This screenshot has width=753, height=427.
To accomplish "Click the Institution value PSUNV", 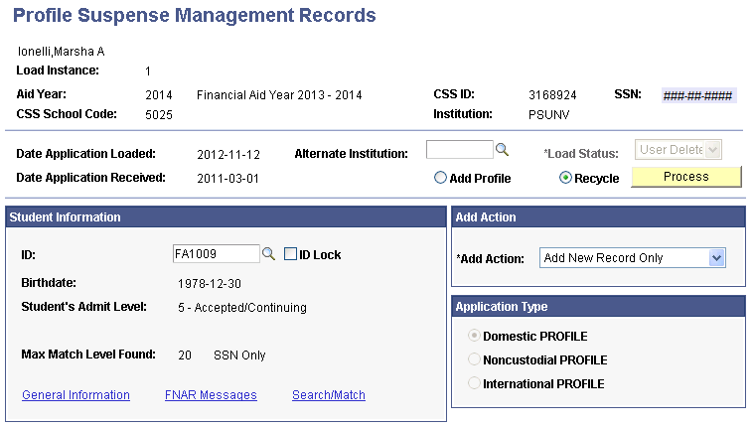I will point(549,115).
